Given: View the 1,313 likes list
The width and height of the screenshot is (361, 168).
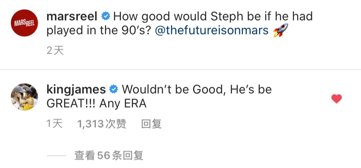Looking at the screenshot, I should [102, 124].
